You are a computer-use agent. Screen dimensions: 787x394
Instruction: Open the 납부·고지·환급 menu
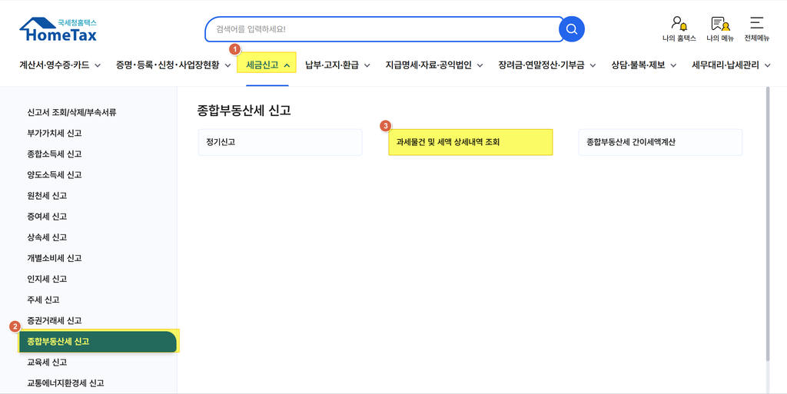pyautogui.click(x=332, y=65)
